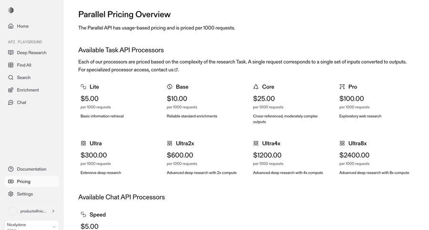The width and height of the screenshot is (429, 230).
Task: Go to Deep Research in sidebar
Action: tap(31, 53)
